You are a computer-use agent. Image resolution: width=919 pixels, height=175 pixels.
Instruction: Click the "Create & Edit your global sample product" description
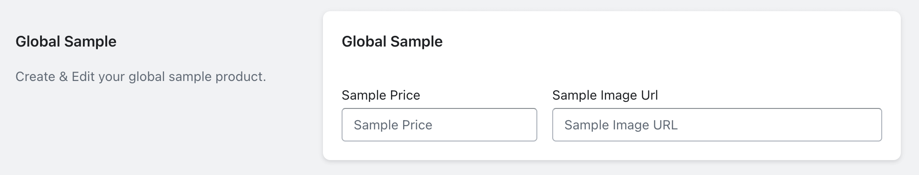coord(141,77)
